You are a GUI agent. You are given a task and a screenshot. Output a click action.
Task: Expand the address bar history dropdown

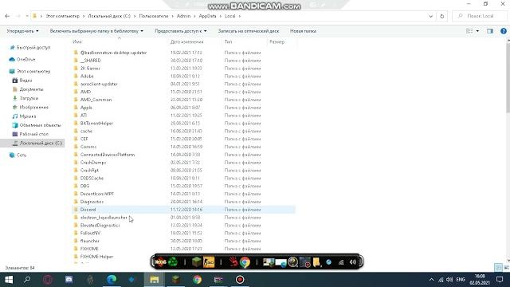(x=430, y=16)
